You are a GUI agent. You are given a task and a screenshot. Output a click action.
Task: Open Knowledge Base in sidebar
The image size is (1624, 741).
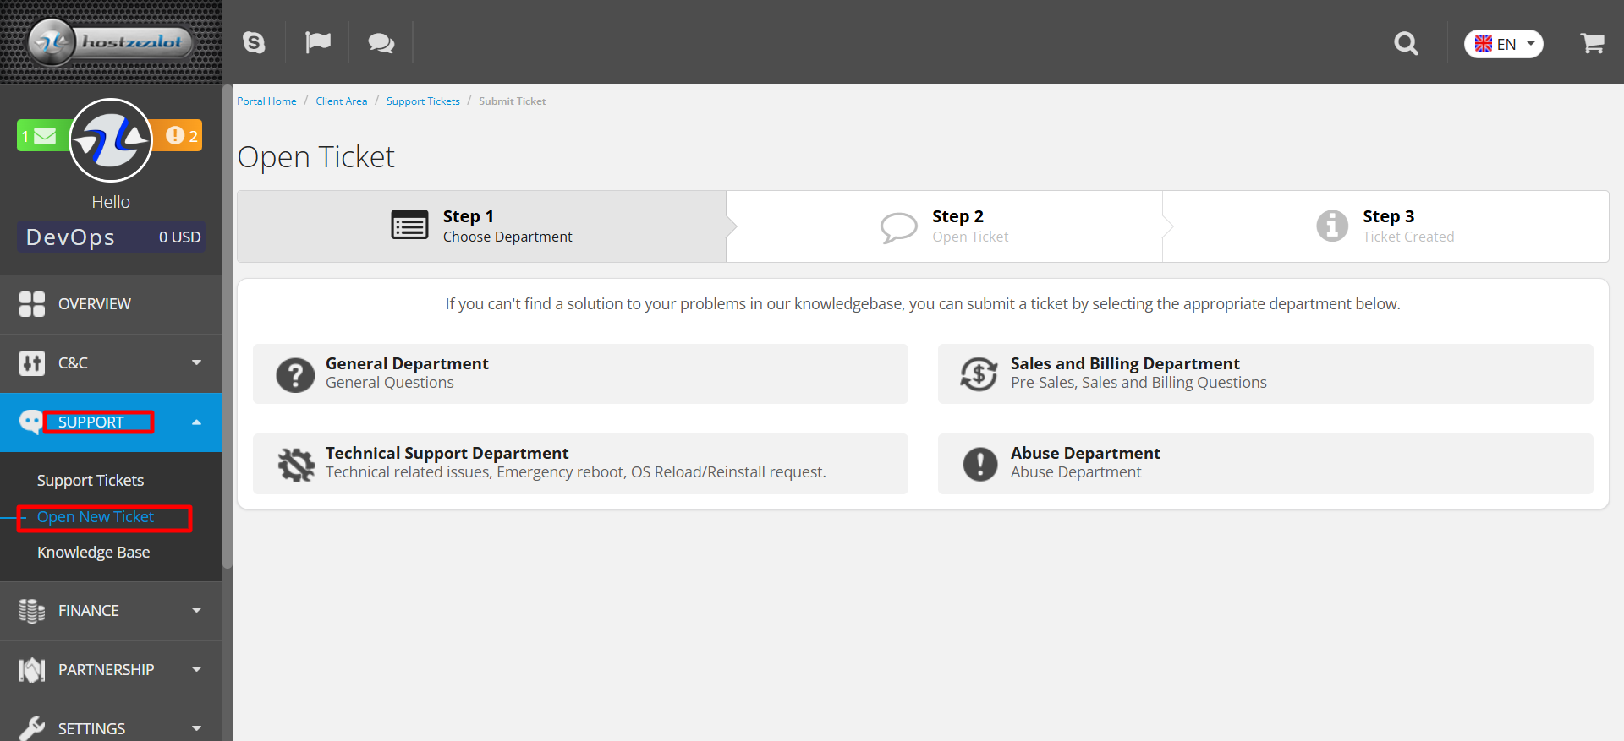point(93,553)
